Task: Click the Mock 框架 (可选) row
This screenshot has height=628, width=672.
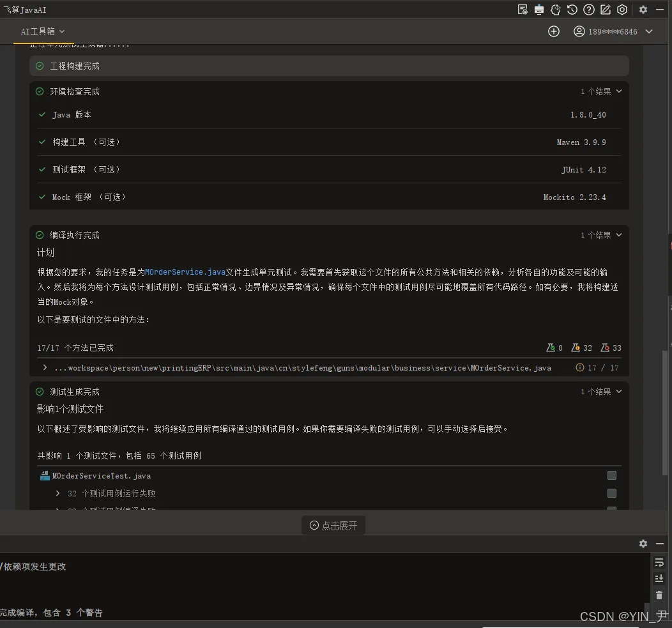Action: point(329,197)
